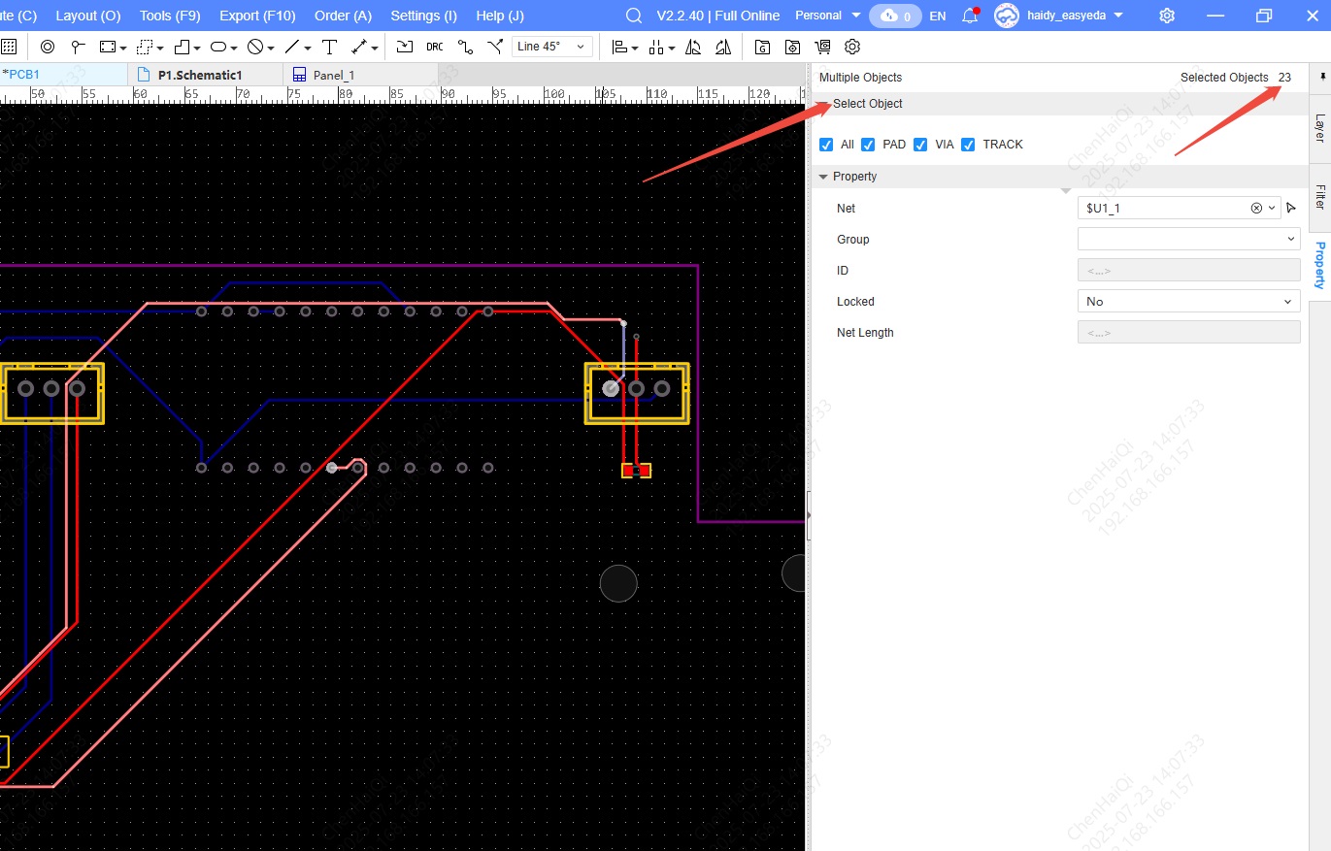Click the order PCB cart icon

(823, 47)
